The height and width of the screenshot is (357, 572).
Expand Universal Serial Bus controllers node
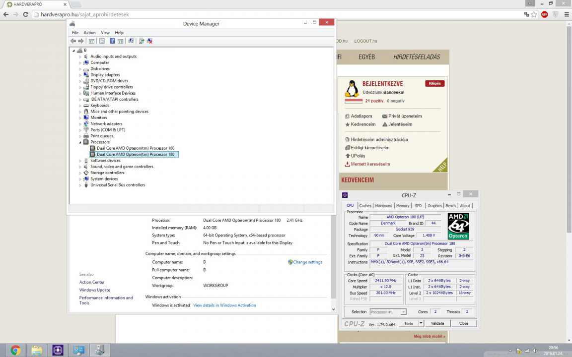click(80, 185)
